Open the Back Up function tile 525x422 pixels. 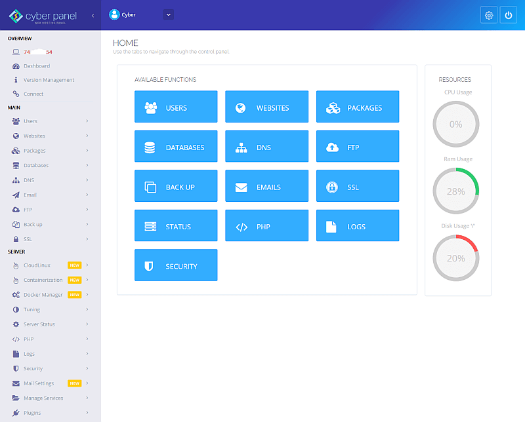176,187
